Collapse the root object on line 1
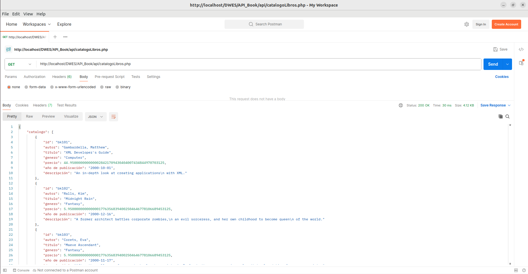The image size is (528, 274). coord(20,127)
